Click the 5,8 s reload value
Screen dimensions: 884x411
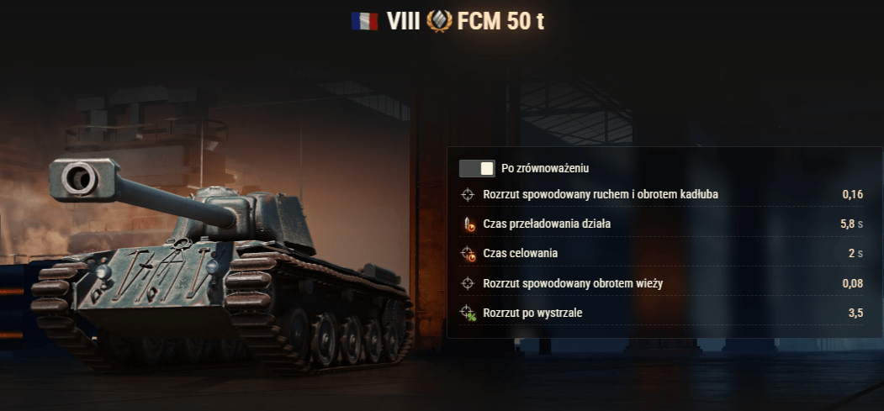coord(851,224)
